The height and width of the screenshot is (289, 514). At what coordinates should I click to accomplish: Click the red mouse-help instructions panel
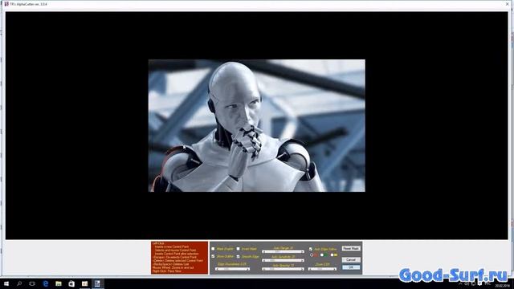[180, 258]
